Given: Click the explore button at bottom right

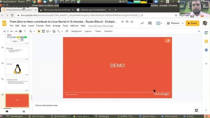Looking at the screenshot, I should [196, 110].
